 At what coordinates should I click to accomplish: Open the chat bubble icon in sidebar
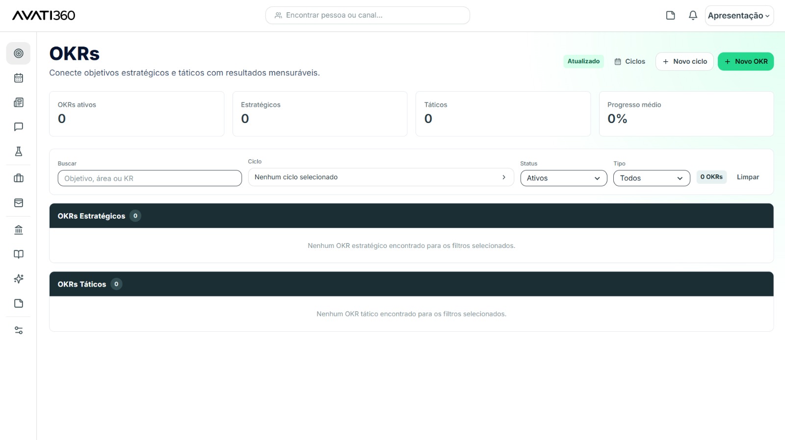(x=19, y=127)
